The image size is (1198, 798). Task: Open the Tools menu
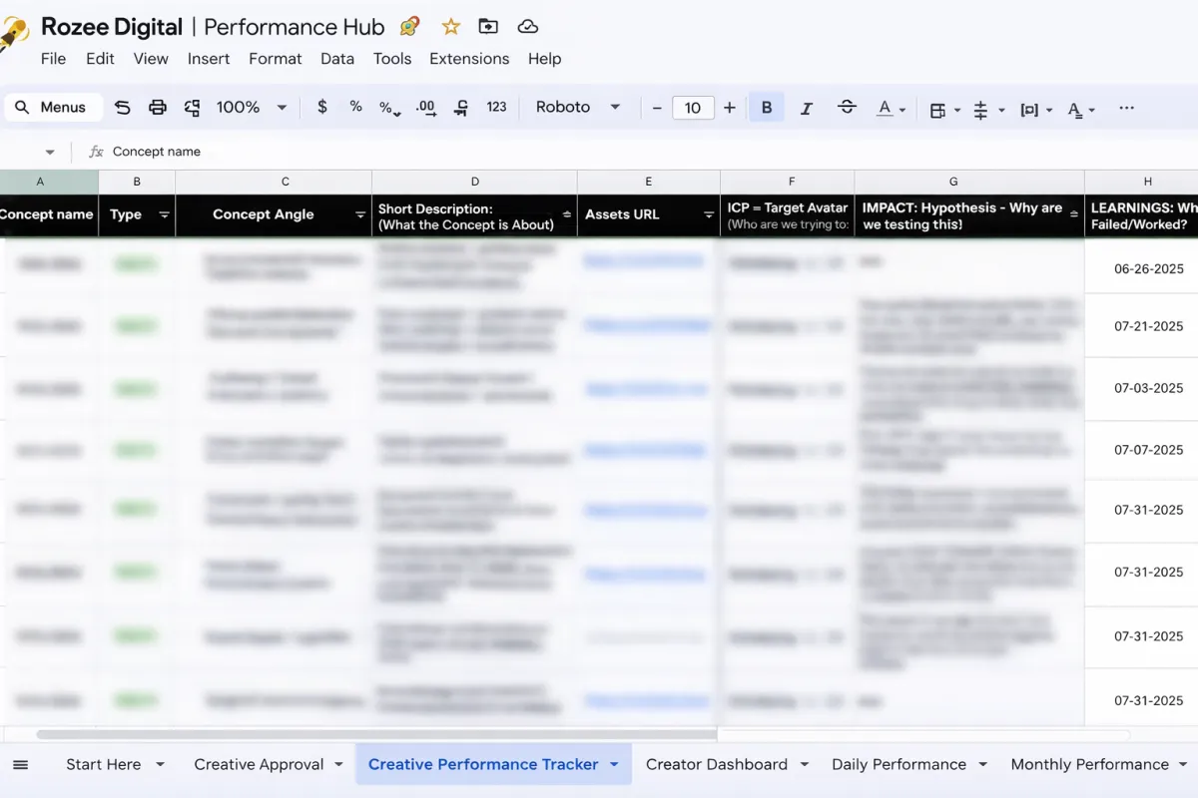coord(392,59)
